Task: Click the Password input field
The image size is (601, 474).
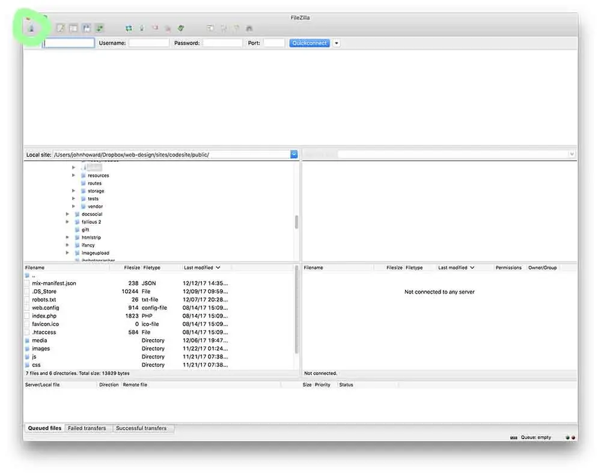Action: pos(222,43)
